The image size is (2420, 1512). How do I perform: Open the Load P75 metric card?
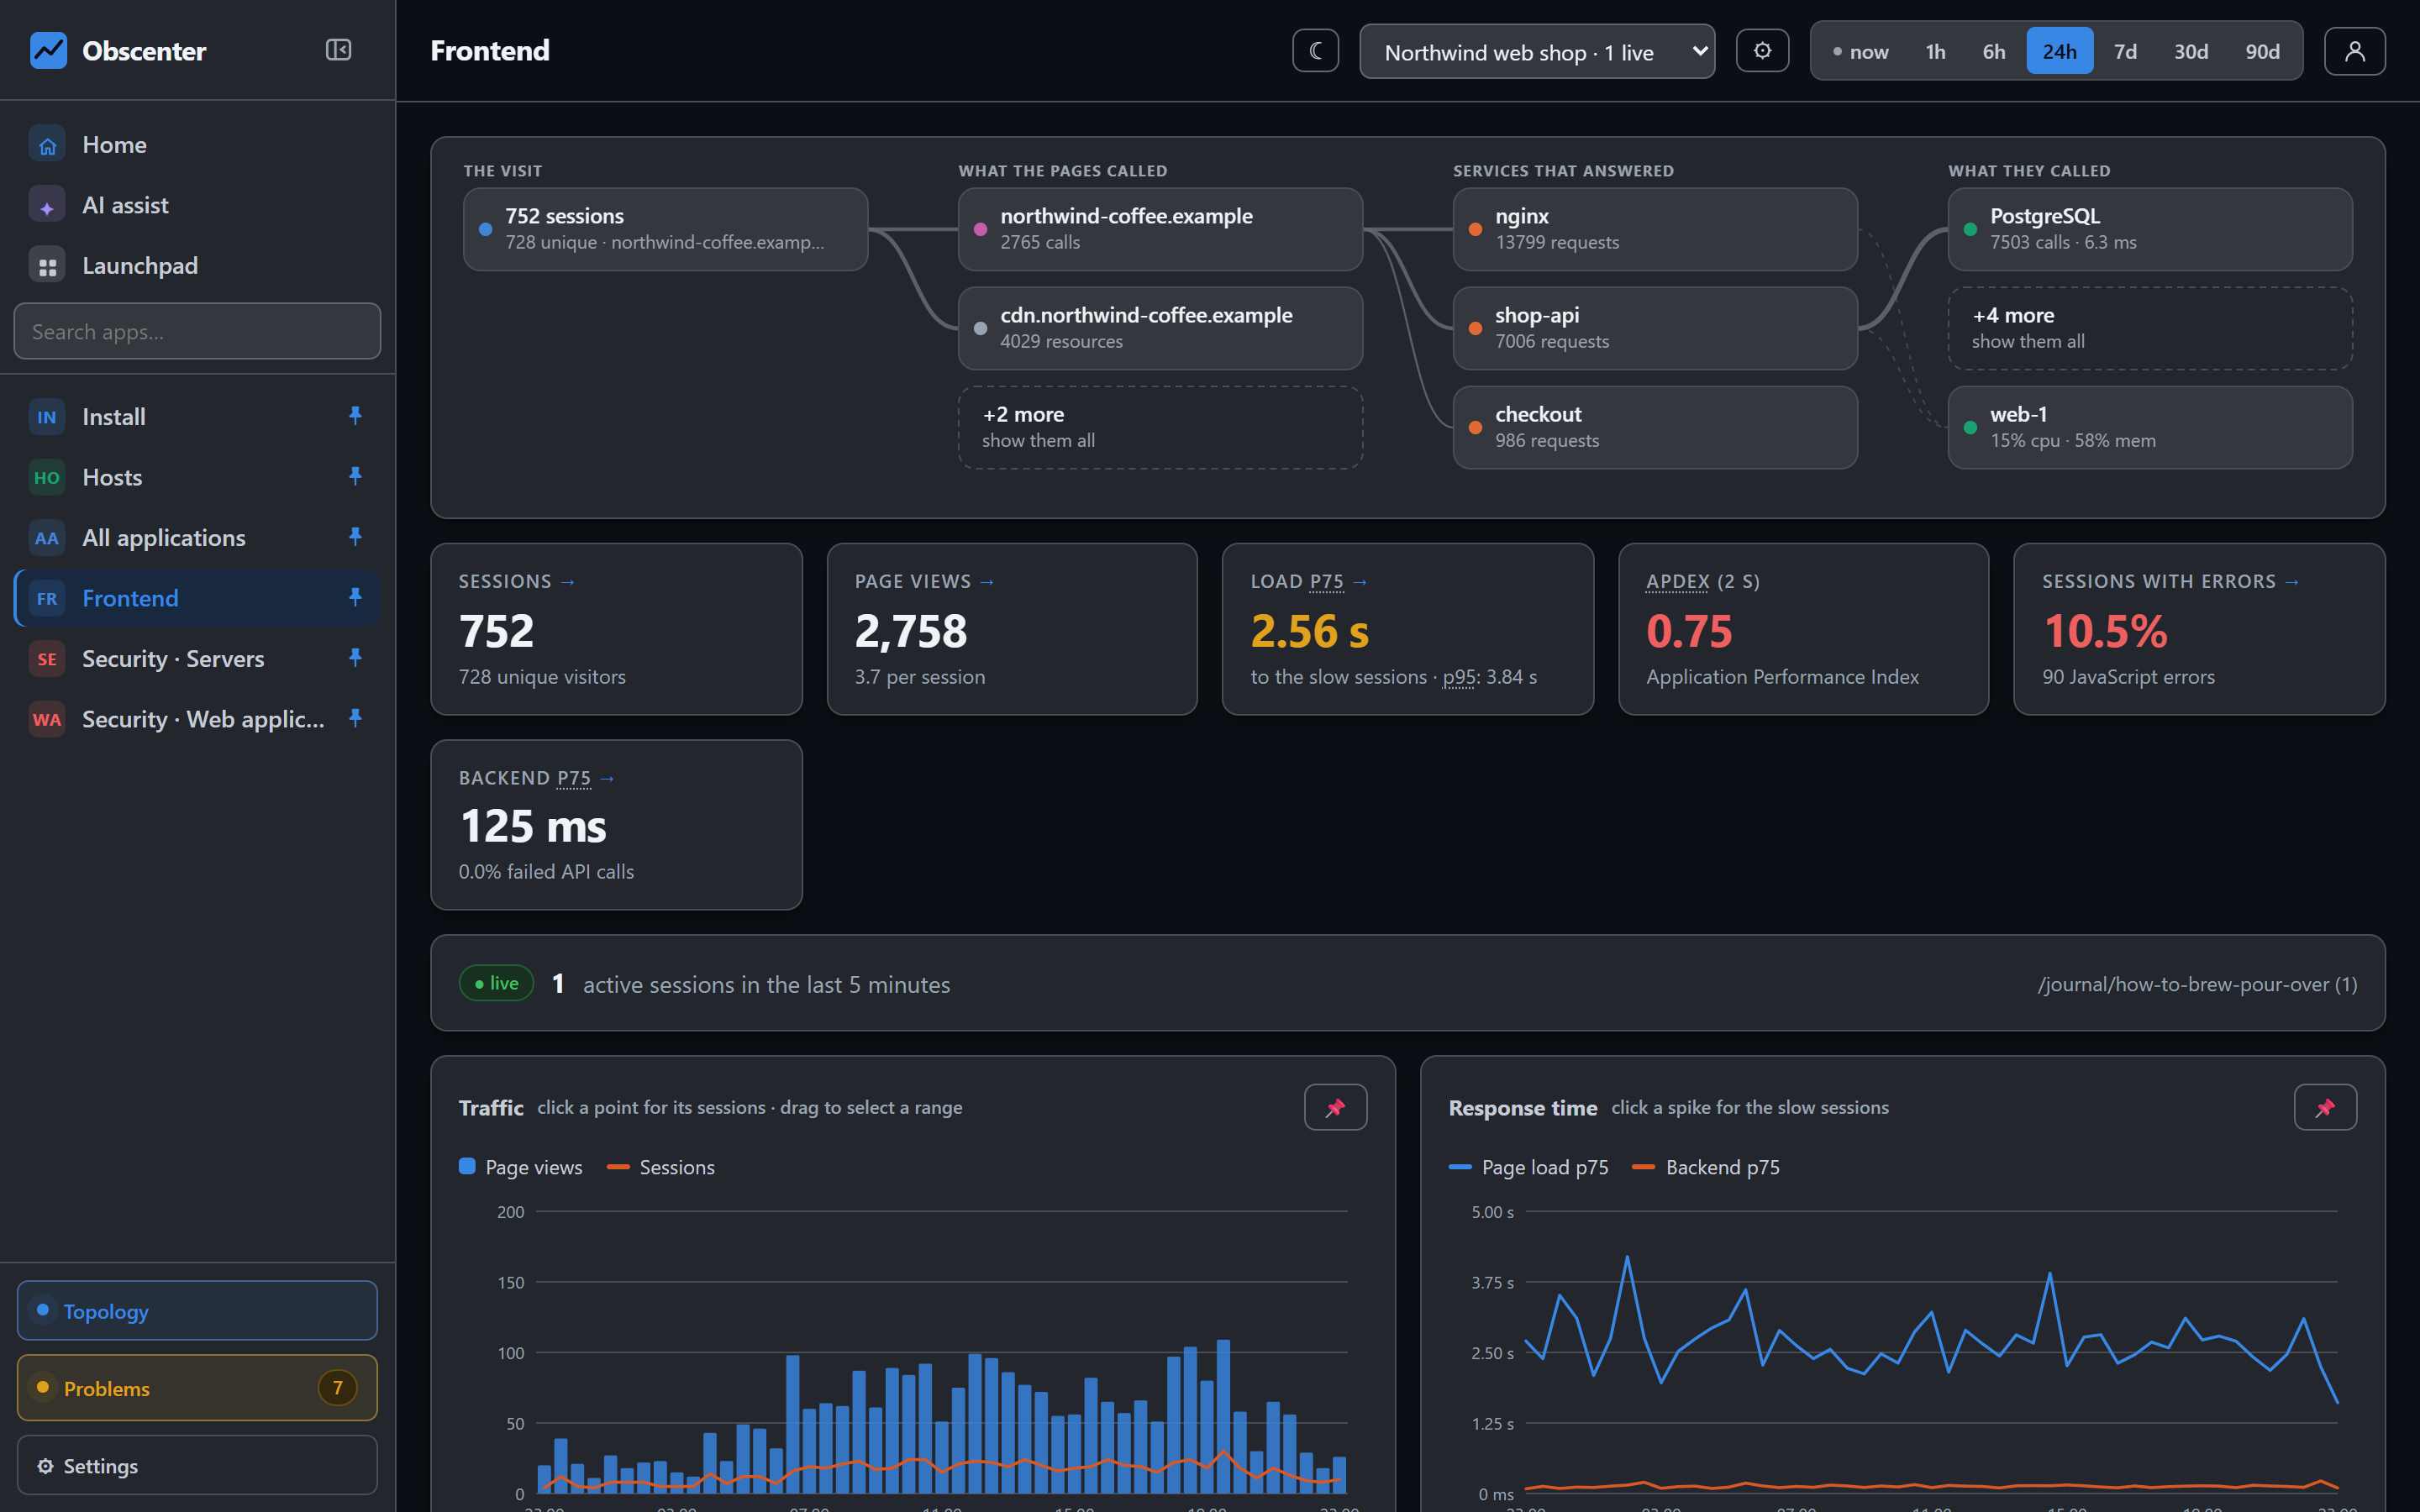(x=1408, y=629)
